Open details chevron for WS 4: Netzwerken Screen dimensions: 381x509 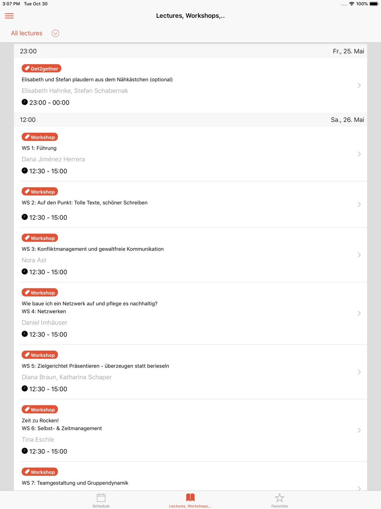359,313
